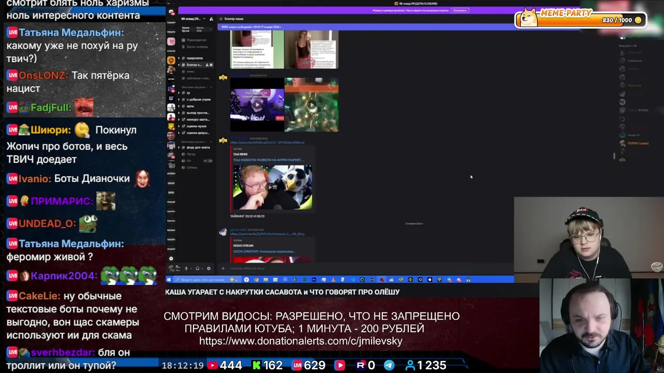Open Discord home direct messages icon
Viewport: 664px width, 373px height.
click(171, 12)
